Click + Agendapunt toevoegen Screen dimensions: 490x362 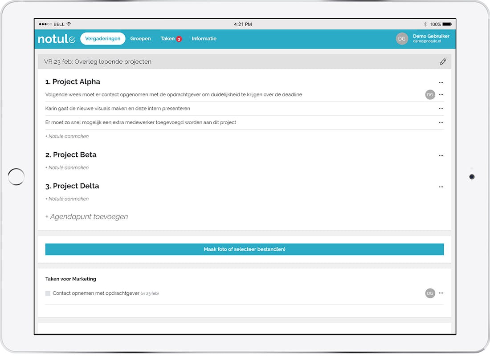tap(87, 217)
